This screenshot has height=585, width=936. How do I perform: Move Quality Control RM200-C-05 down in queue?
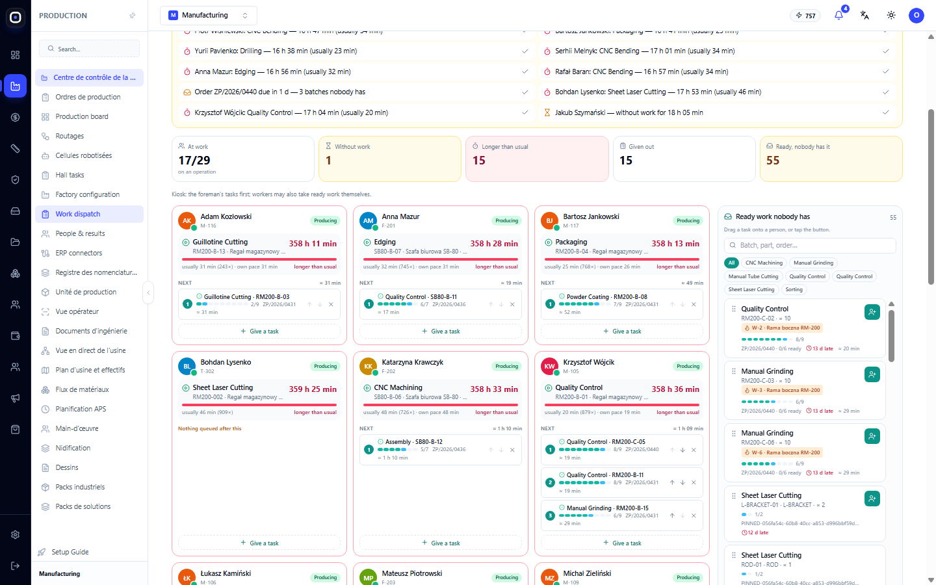click(682, 450)
